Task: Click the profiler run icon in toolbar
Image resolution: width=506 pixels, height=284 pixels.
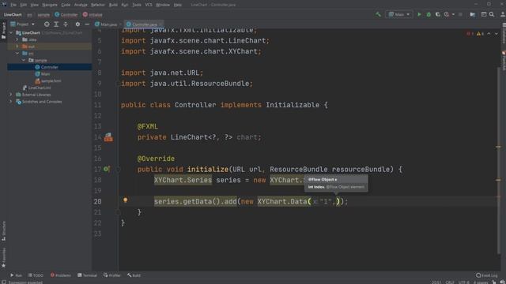Action: [x=447, y=14]
